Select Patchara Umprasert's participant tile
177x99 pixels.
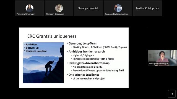(x=30, y=8)
